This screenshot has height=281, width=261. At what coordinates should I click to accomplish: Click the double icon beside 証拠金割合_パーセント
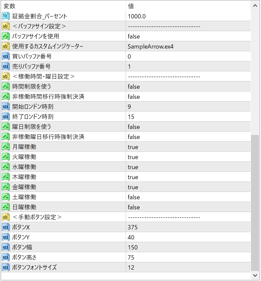6,16
